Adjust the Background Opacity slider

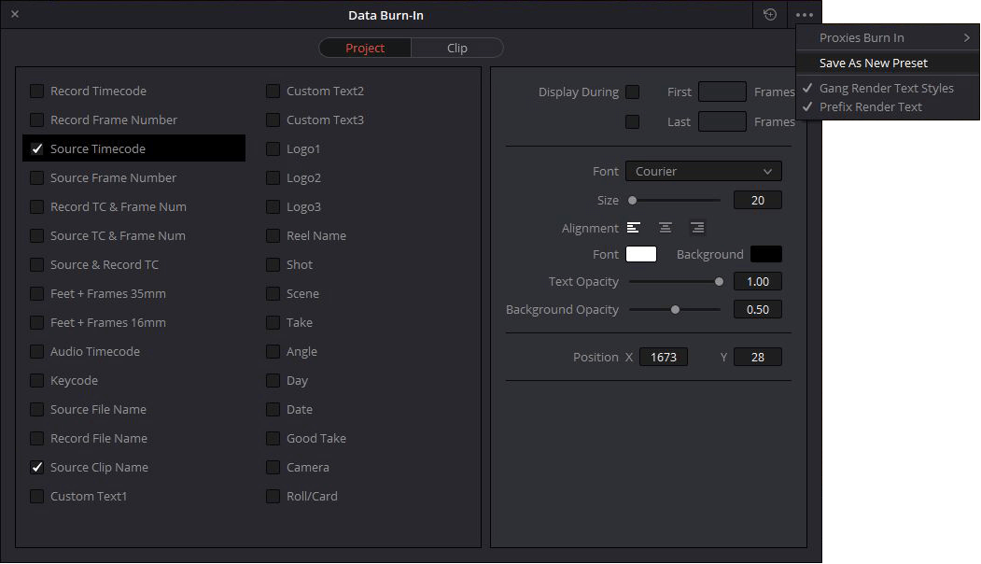676,309
